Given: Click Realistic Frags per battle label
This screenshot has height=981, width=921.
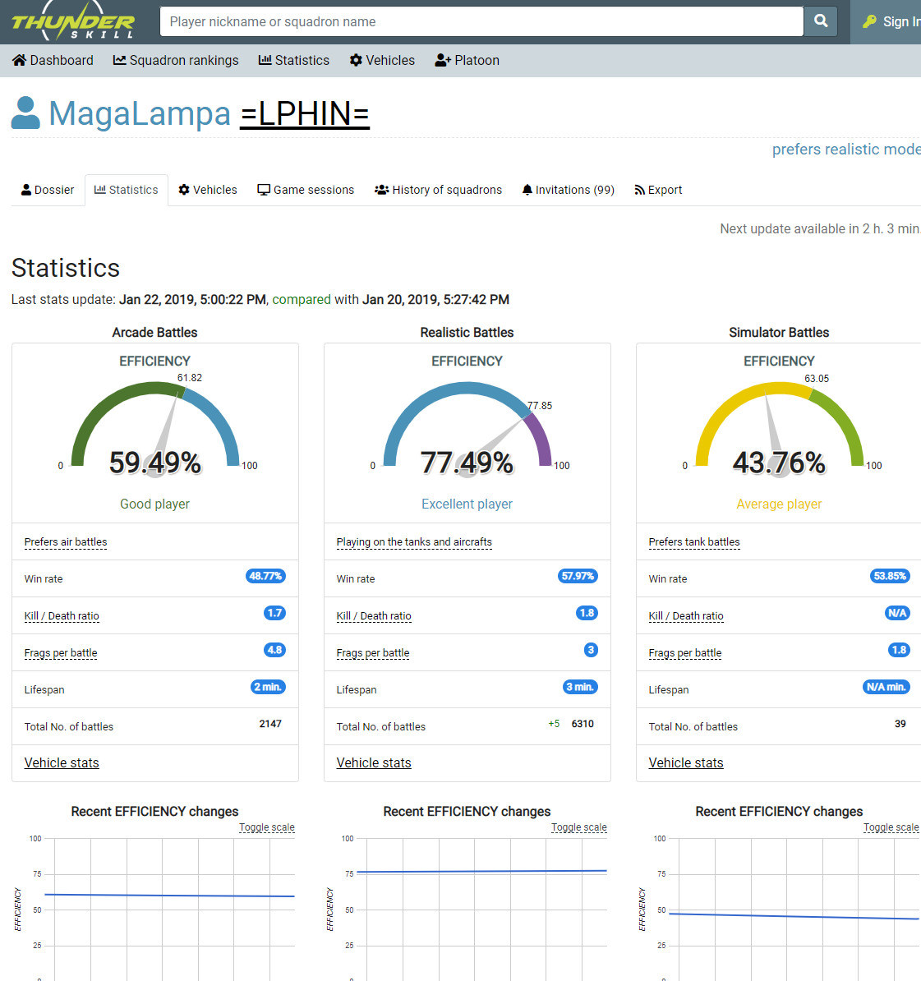Looking at the screenshot, I should click(x=373, y=652).
